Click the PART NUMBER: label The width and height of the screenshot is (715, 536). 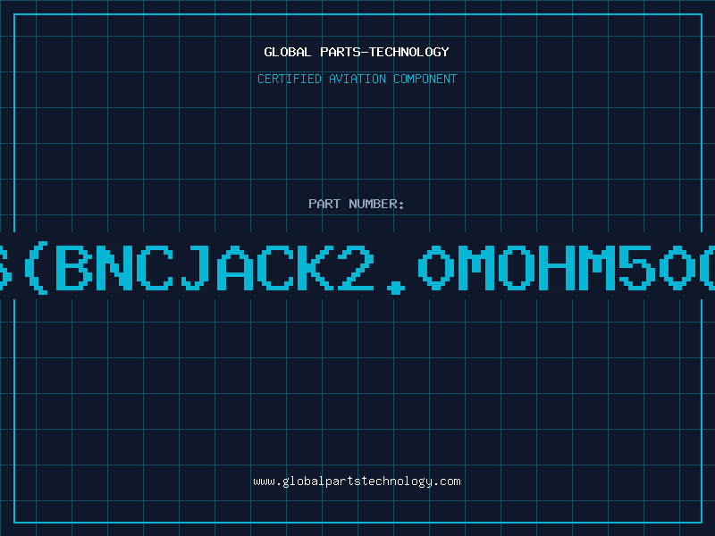point(356,204)
